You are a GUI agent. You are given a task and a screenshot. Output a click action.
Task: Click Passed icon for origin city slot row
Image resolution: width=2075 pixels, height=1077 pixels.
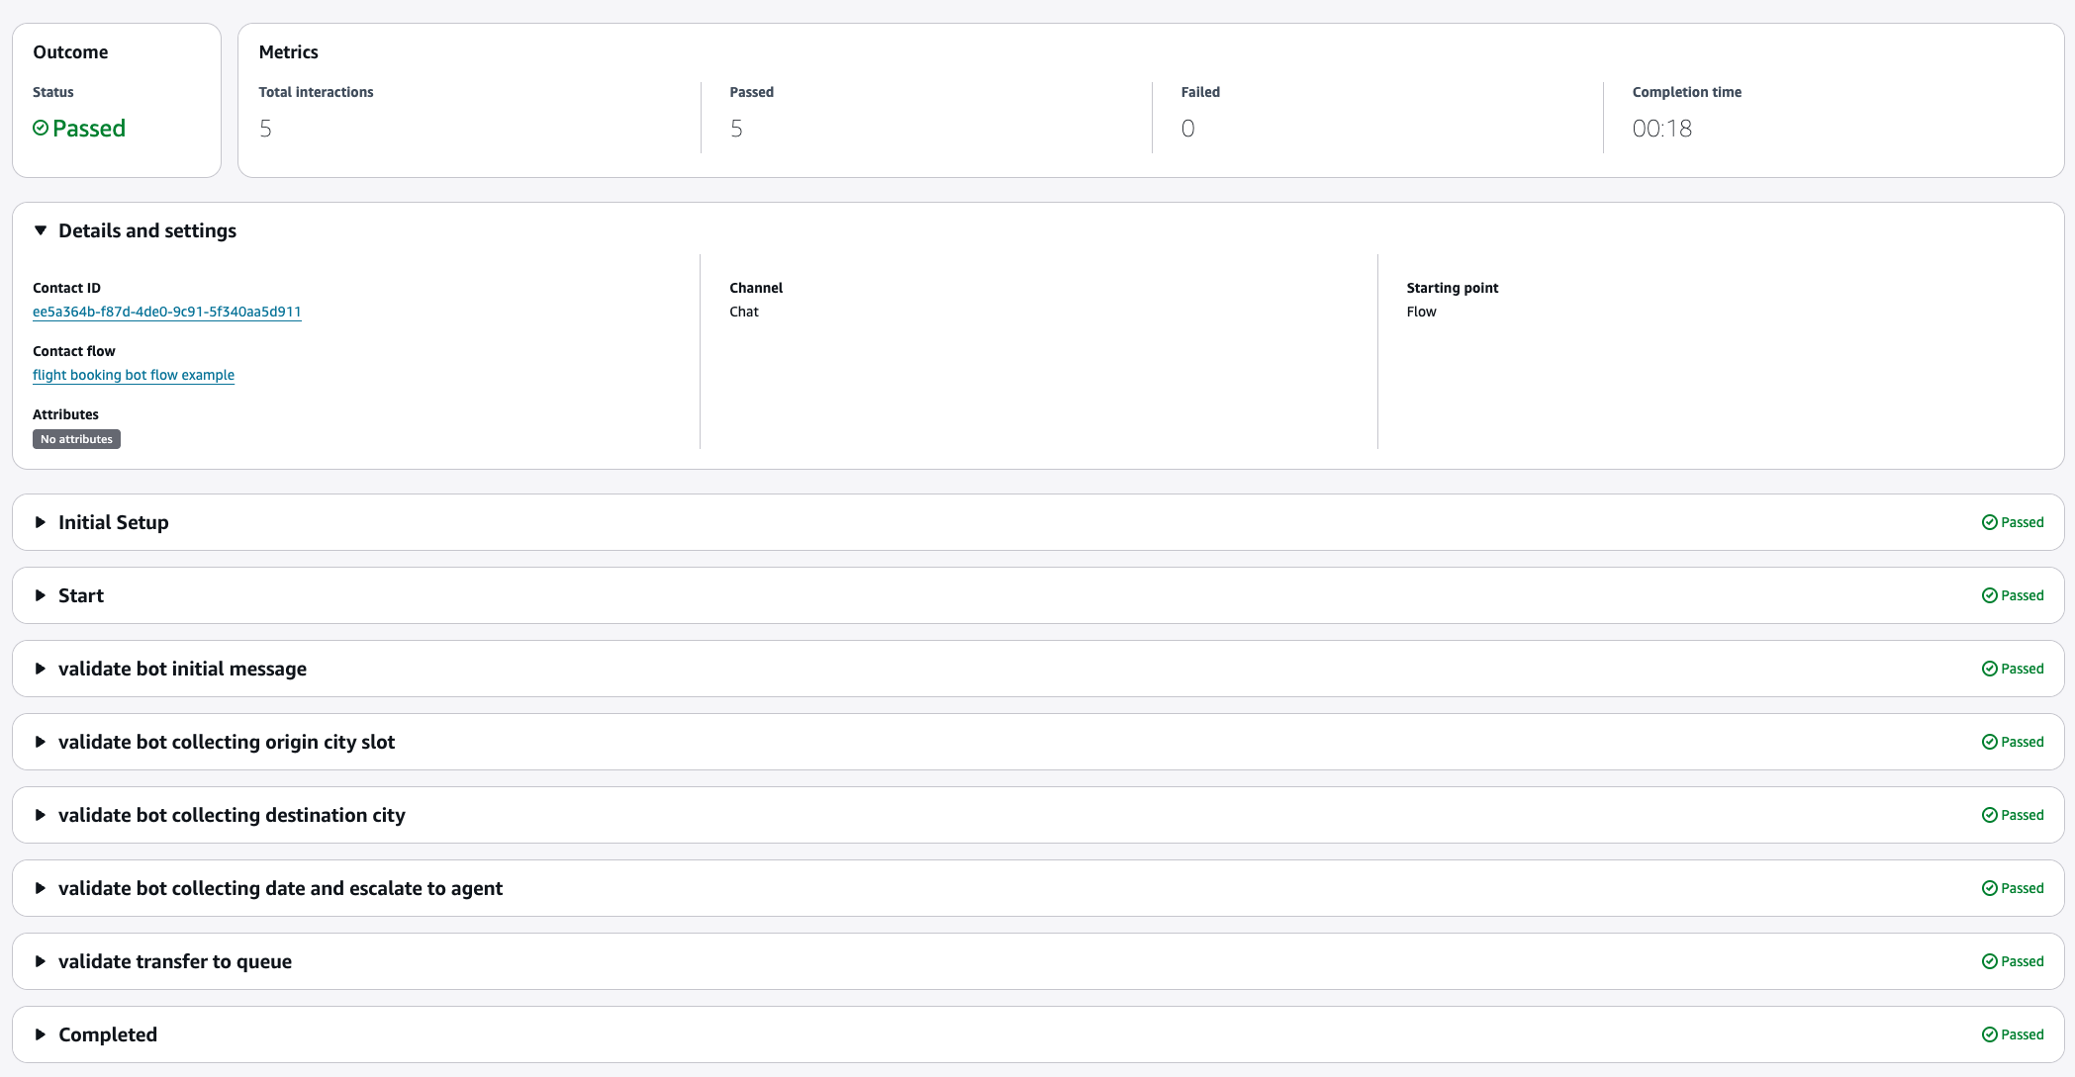pos(1989,742)
